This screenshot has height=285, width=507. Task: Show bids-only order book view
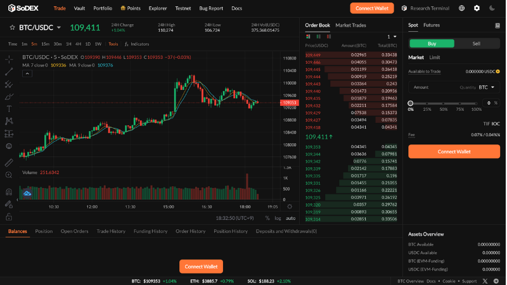319,37
